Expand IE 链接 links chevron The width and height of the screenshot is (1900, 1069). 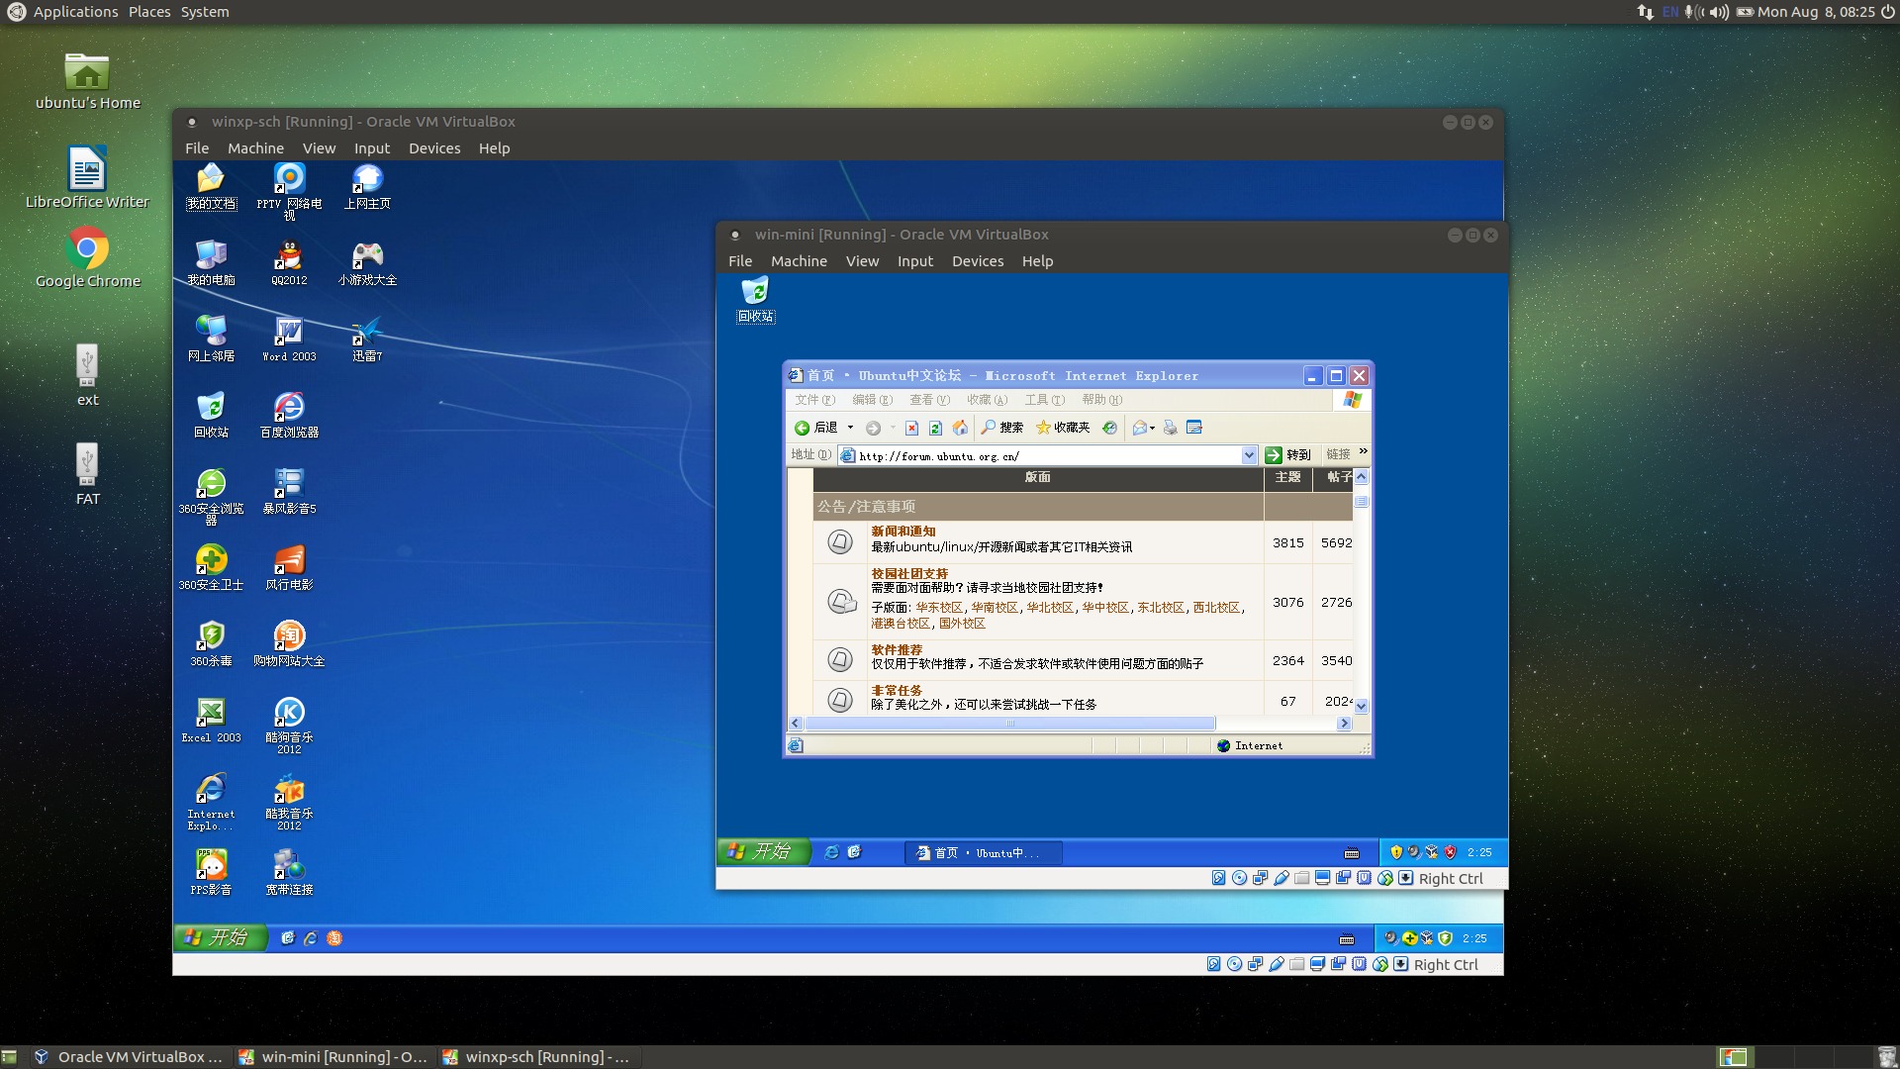point(1363,452)
